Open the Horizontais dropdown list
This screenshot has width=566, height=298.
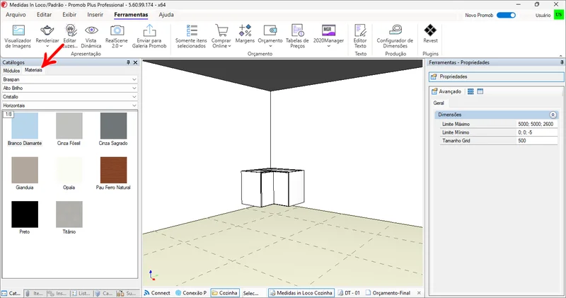pyautogui.click(x=134, y=105)
